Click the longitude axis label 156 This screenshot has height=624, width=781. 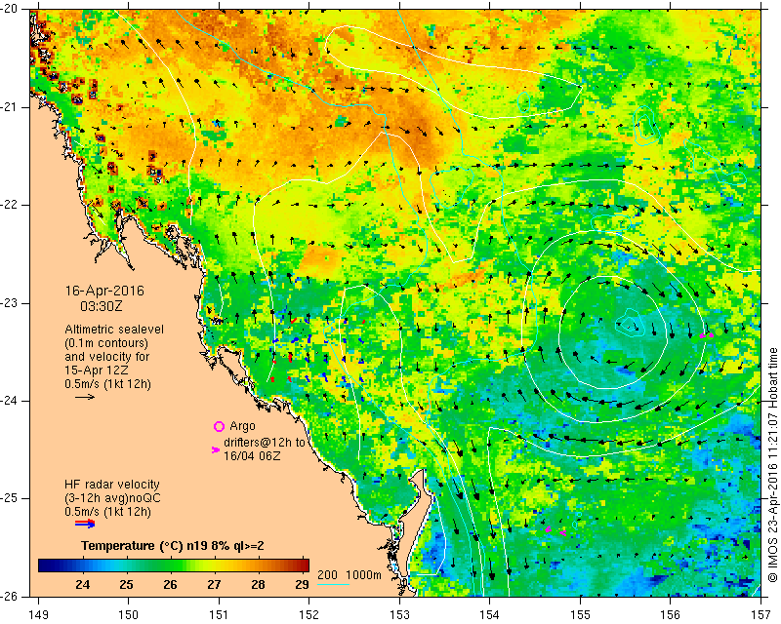(671, 614)
